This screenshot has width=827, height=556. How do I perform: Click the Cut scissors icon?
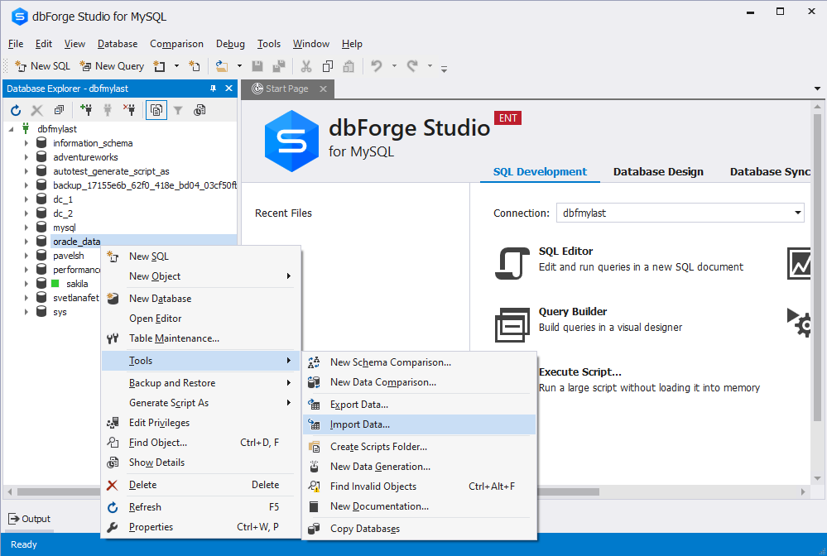306,66
